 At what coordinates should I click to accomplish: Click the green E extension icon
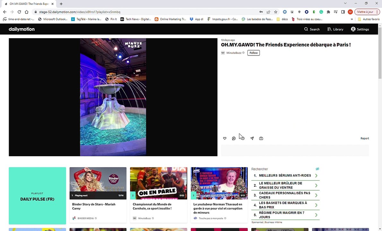(x=314, y=12)
